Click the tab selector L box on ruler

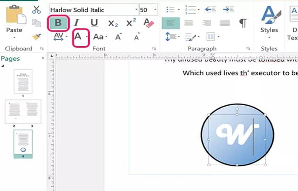tap(52, 56)
